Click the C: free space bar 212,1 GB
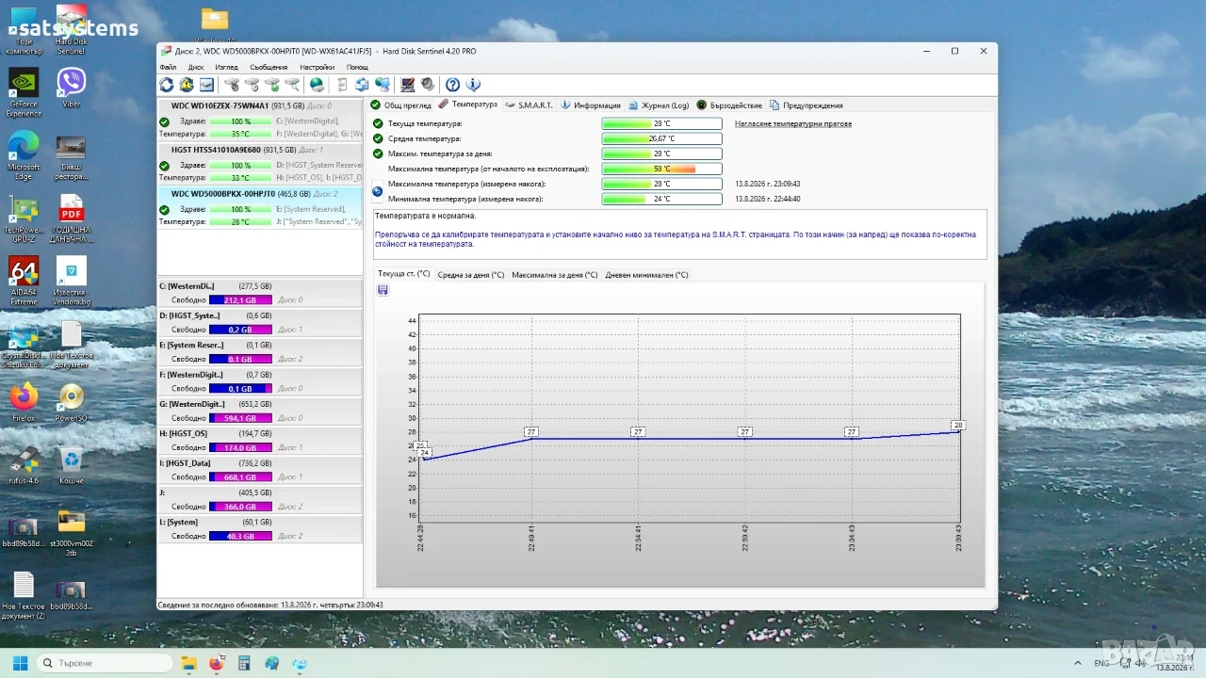 [x=240, y=300]
